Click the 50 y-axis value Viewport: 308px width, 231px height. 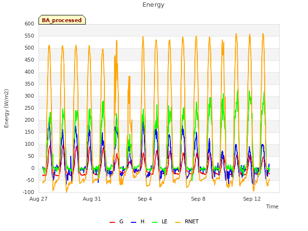click(x=31, y=156)
